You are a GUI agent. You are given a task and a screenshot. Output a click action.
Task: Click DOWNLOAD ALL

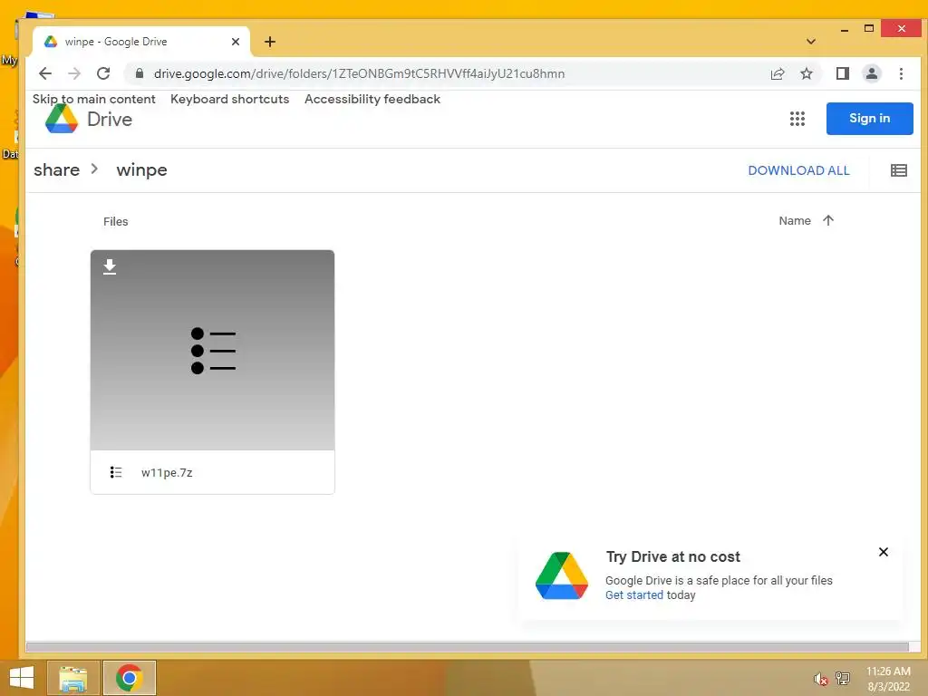798,170
